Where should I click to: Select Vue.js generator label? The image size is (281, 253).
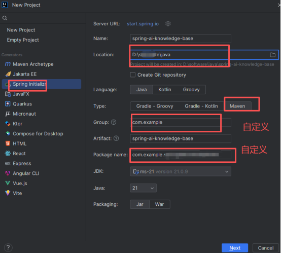coord(20,183)
